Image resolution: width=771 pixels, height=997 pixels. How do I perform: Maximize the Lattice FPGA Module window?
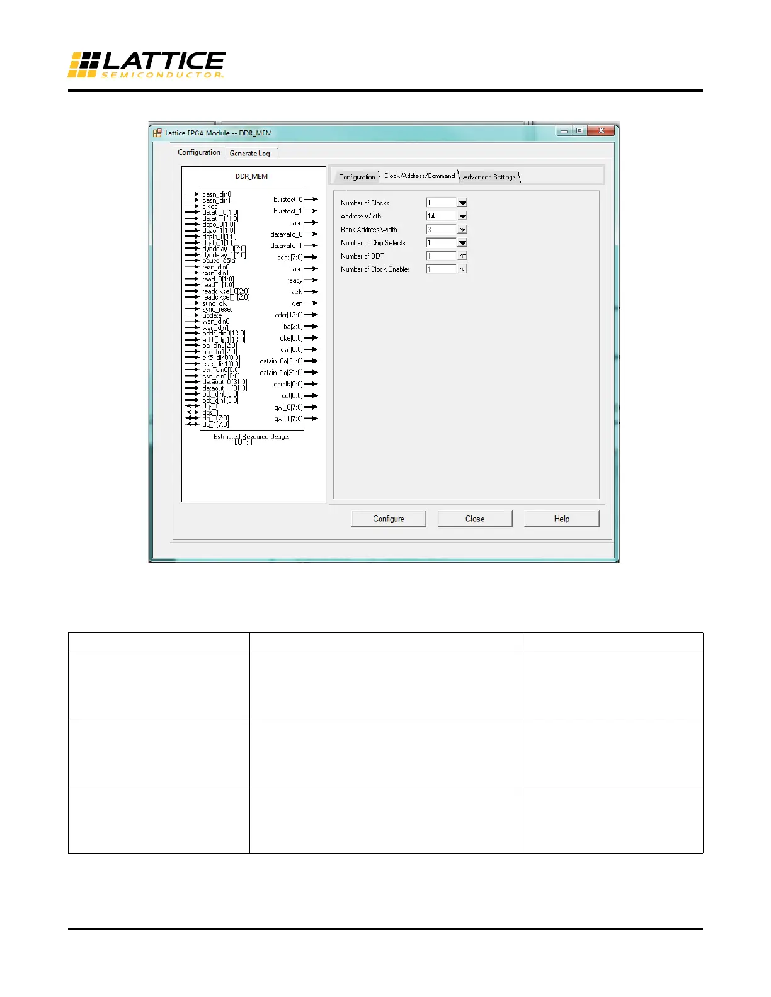(580, 131)
